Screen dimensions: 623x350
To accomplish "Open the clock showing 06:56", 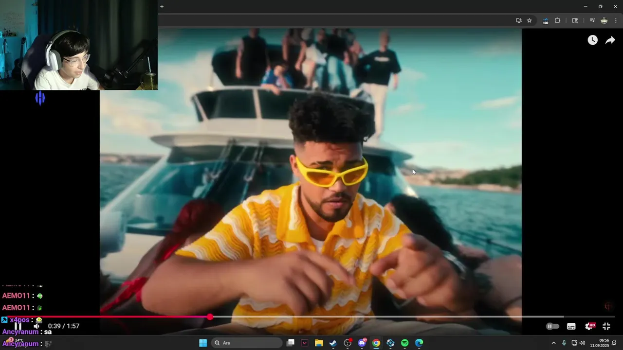I will click(599, 343).
